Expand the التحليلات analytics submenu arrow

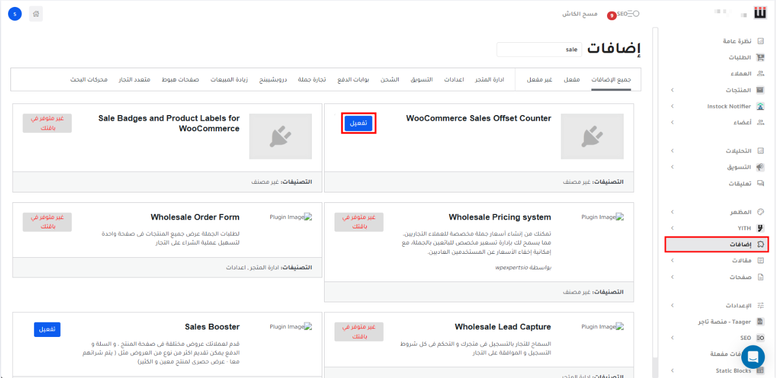click(x=672, y=151)
